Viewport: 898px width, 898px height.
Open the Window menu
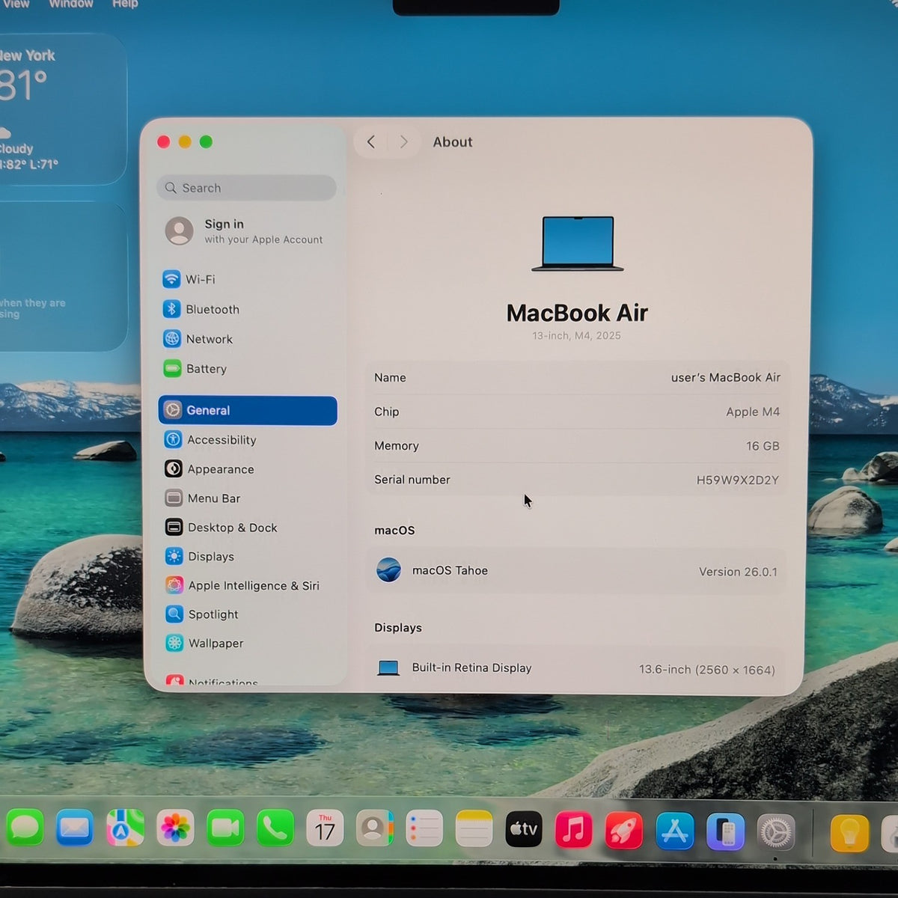(x=71, y=4)
